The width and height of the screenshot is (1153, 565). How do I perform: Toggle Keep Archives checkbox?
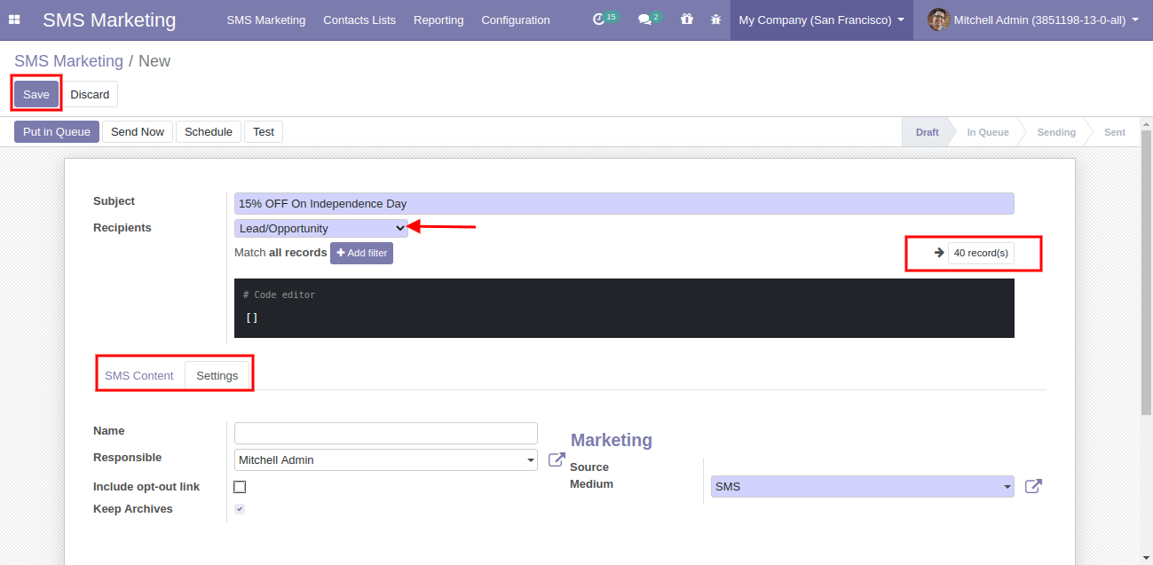pyautogui.click(x=240, y=509)
